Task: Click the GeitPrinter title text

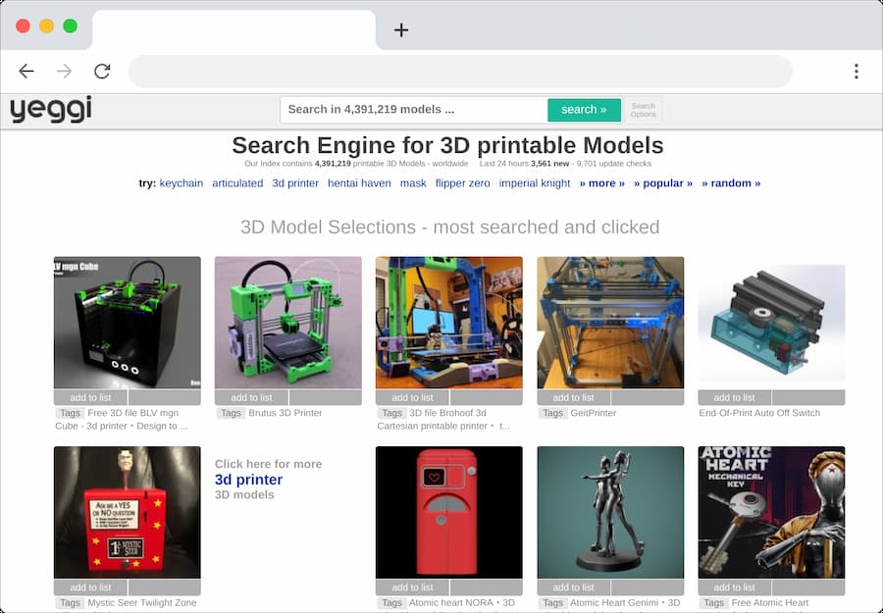Action: click(x=594, y=413)
